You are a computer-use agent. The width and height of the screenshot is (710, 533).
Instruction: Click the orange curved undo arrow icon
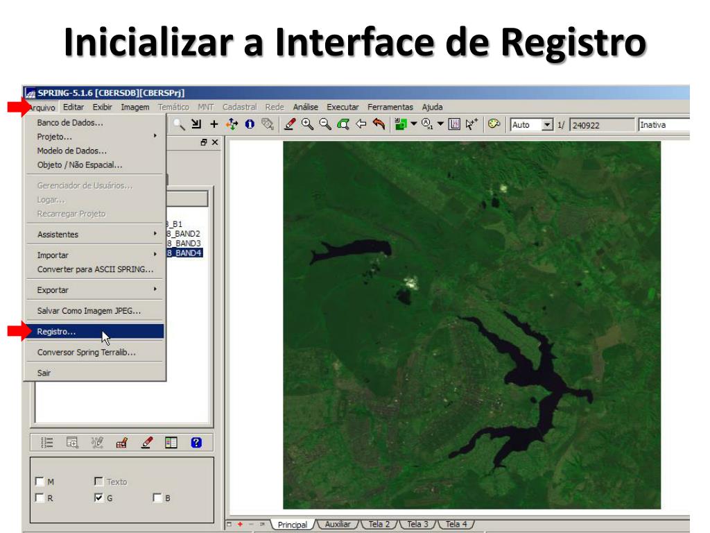[x=379, y=124]
